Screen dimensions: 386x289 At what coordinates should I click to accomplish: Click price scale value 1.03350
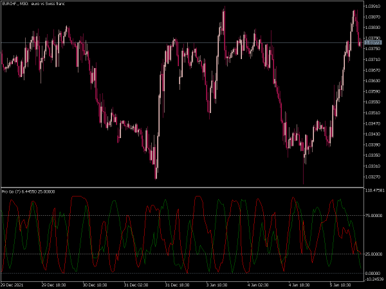[373, 155]
